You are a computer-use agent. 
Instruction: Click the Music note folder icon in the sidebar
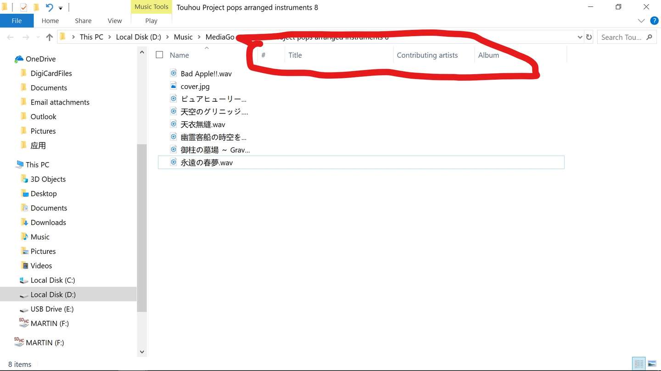click(24, 236)
